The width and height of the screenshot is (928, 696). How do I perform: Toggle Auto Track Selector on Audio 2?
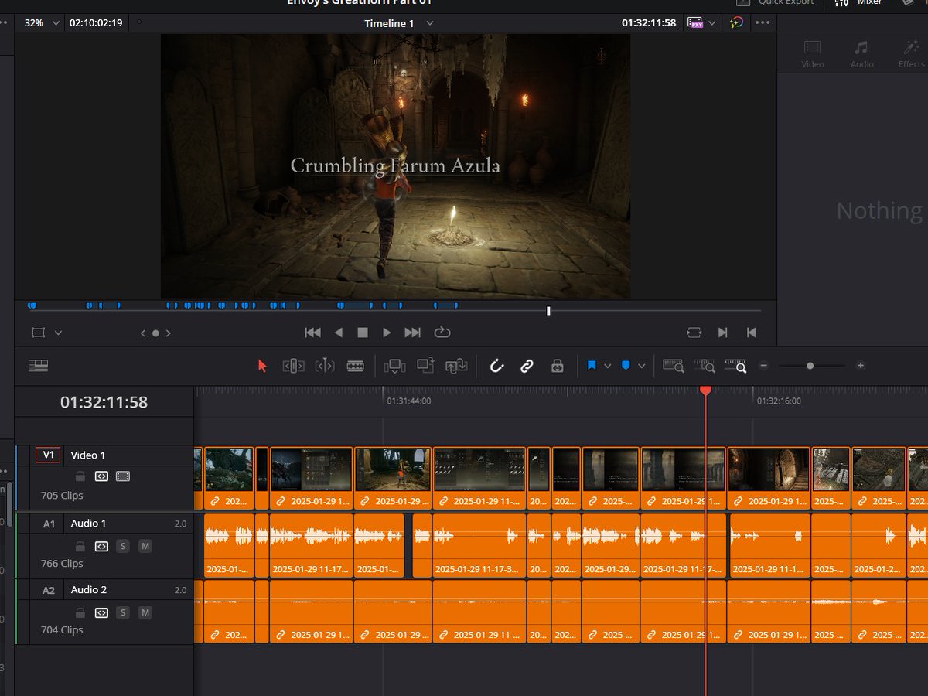tap(101, 612)
